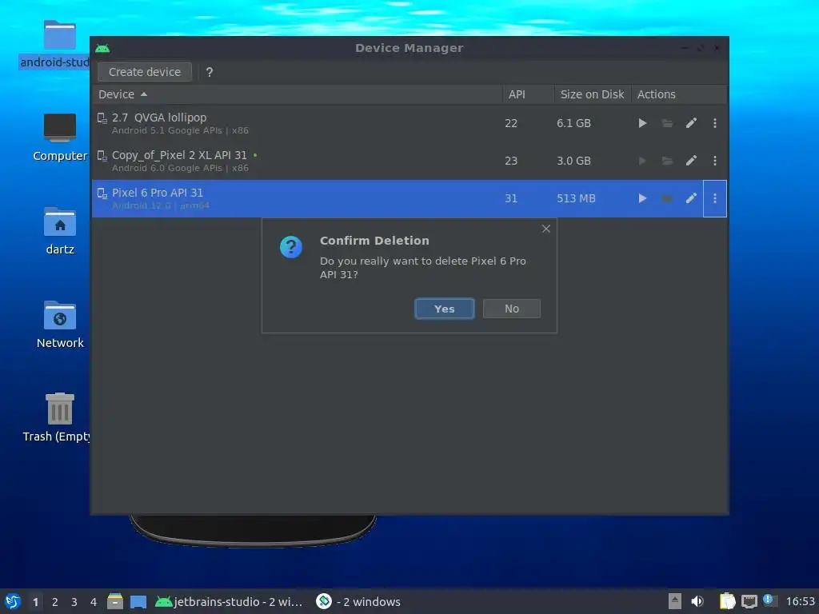Switch to workspace 2

(55, 602)
